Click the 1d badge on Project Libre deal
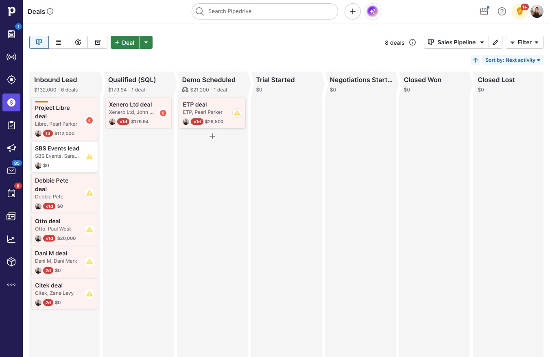 pyautogui.click(x=48, y=133)
